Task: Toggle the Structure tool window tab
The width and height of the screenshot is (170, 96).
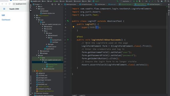Action: [31, 80]
